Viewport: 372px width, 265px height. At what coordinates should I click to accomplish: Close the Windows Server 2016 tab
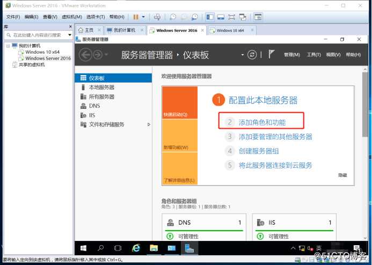[x=202, y=31]
